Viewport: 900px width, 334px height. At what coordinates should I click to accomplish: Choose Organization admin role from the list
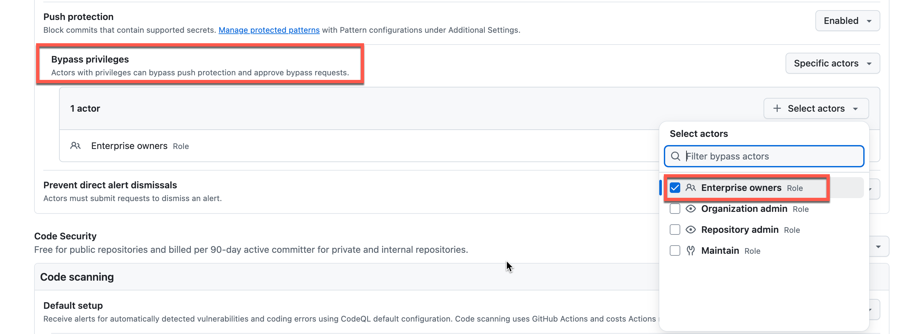744,209
